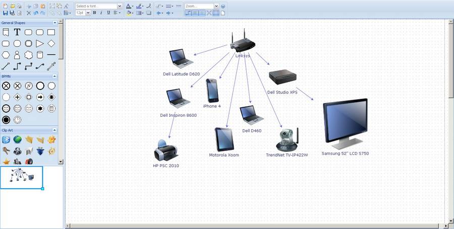Select the Text shape in General Shapes
This screenshot has width=454, height=229.
point(17,32)
